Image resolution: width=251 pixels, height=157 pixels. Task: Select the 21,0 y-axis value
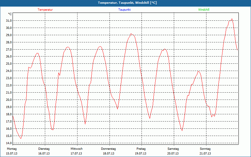pos(9,93)
